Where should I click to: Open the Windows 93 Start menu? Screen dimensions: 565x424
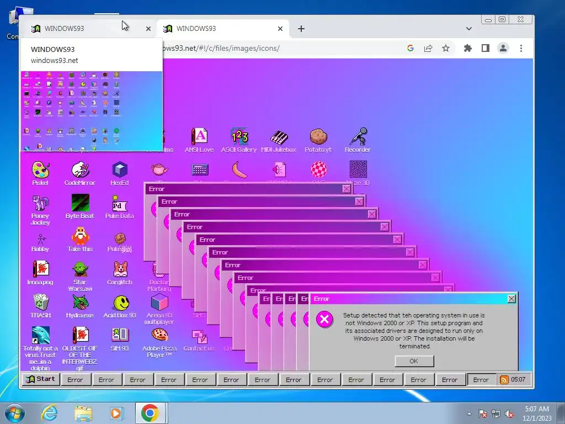point(41,379)
